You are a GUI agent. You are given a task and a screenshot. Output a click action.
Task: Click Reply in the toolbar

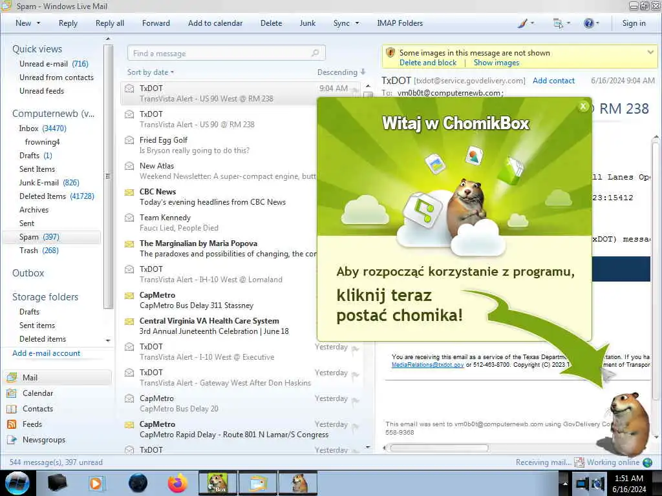coord(68,24)
